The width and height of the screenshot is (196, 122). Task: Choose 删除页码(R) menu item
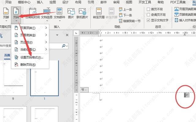tap(30, 65)
